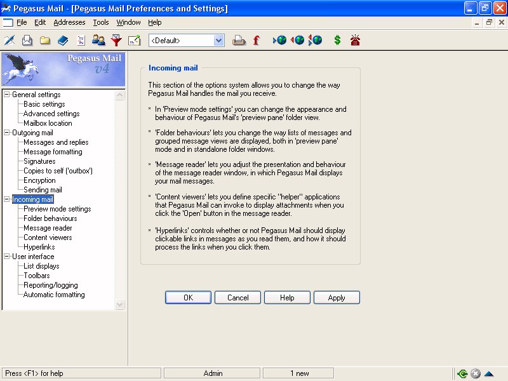The height and width of the screenshot is (381, 508).
Task: Open Automatic formatting settings
Action: pos(54,295)
